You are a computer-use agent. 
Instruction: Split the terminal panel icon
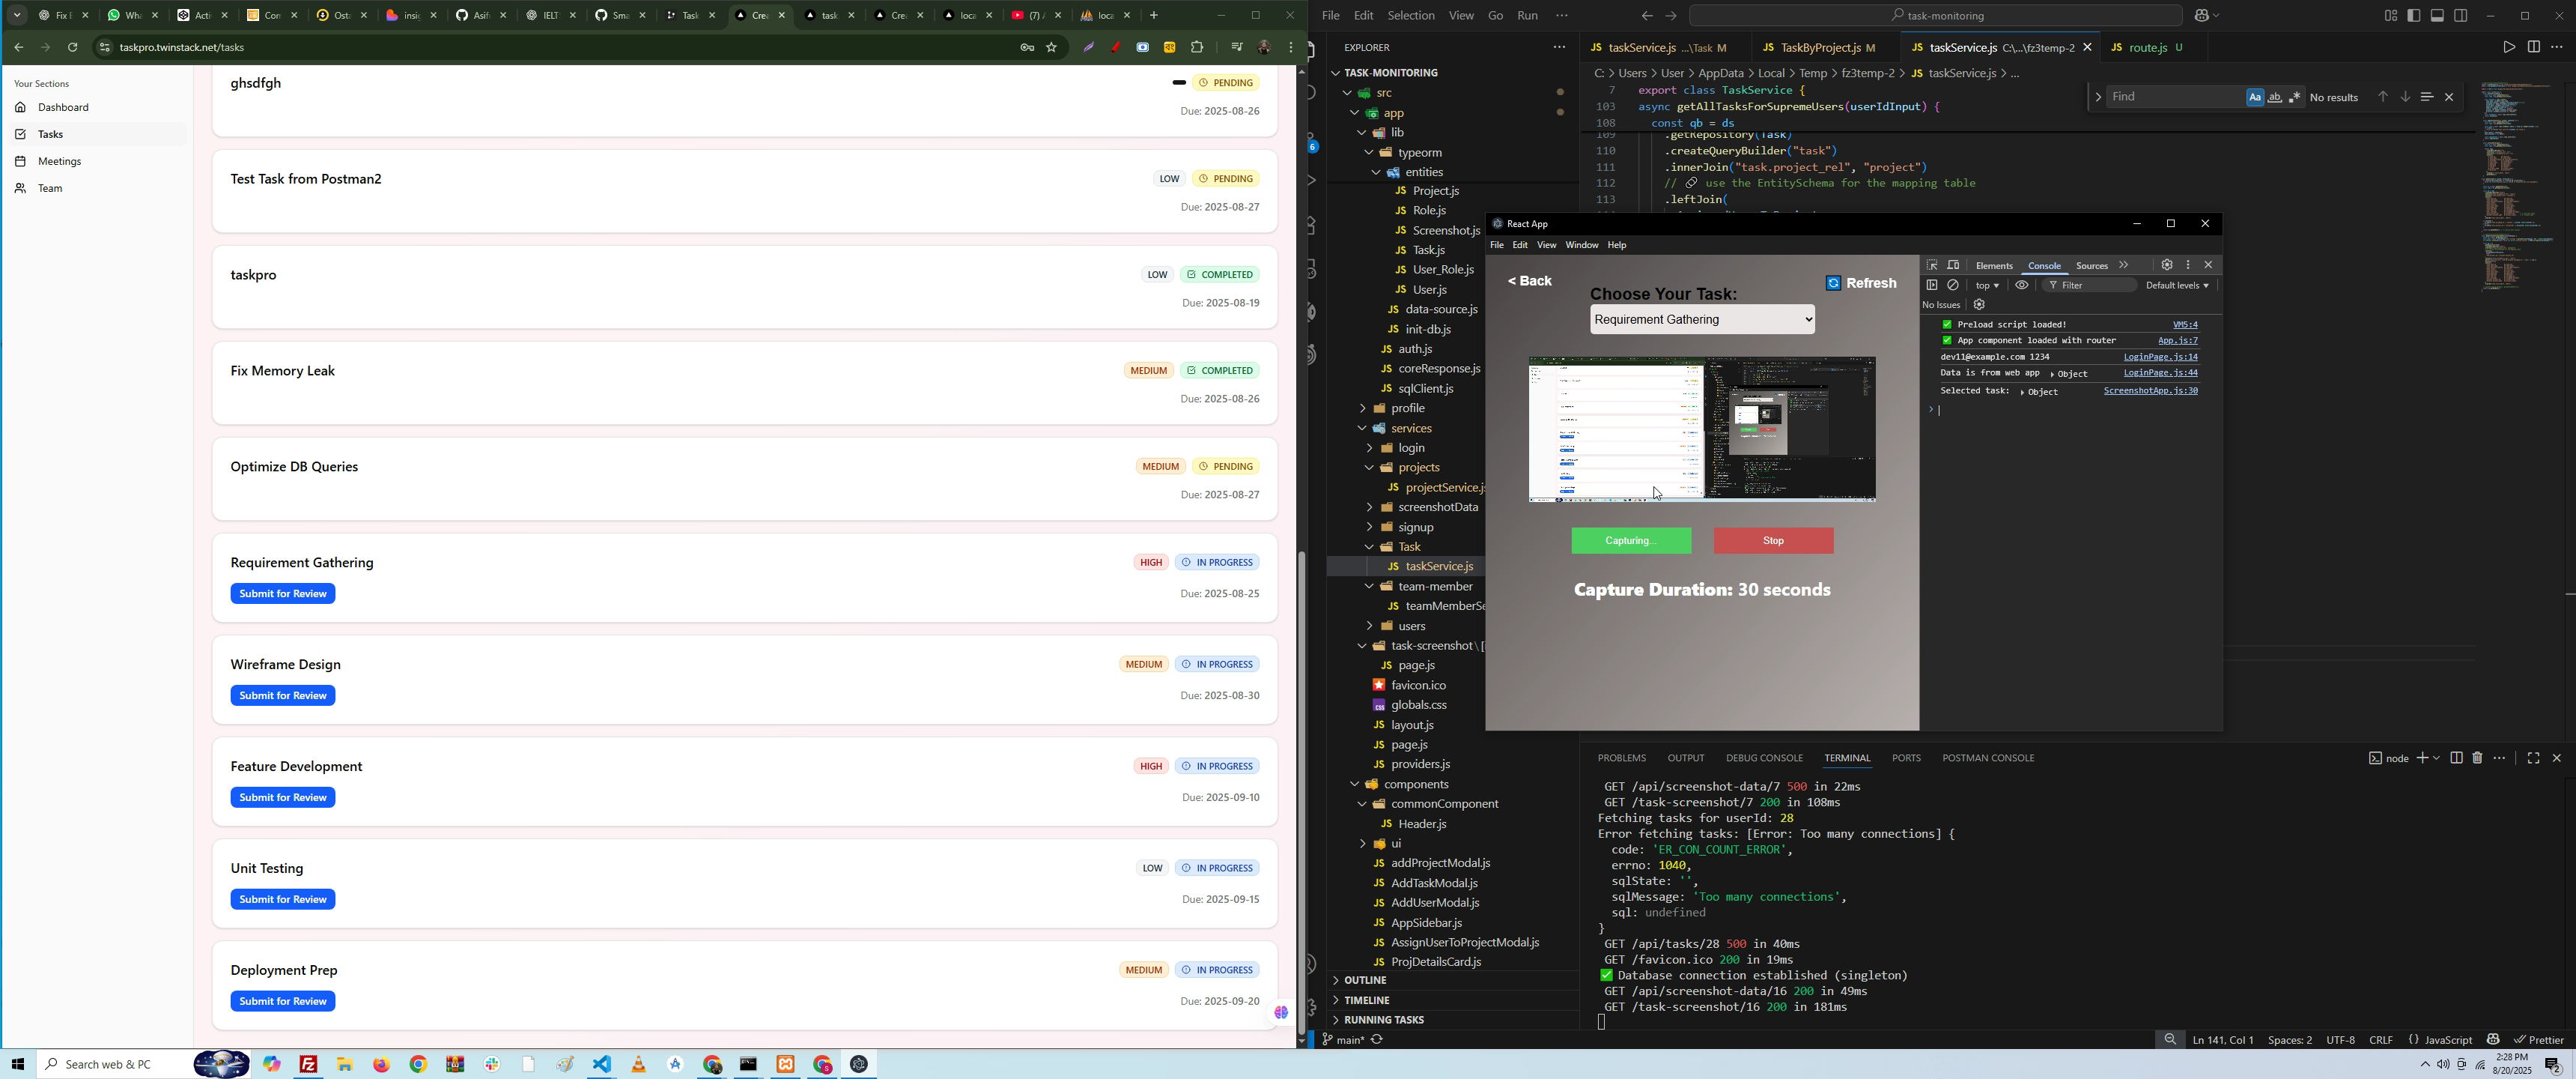click(x=2456, y=759)
